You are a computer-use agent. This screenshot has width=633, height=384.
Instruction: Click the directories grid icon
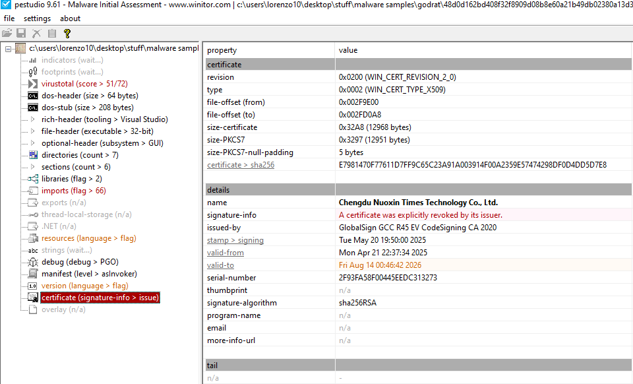(x=33, y=155)
